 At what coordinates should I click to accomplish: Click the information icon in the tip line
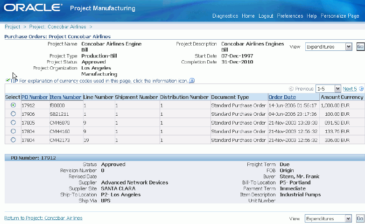tap(192, 81)
